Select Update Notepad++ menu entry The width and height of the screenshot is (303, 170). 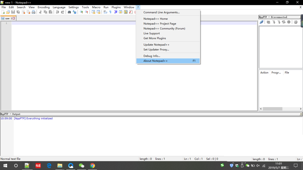coord(168,44)
